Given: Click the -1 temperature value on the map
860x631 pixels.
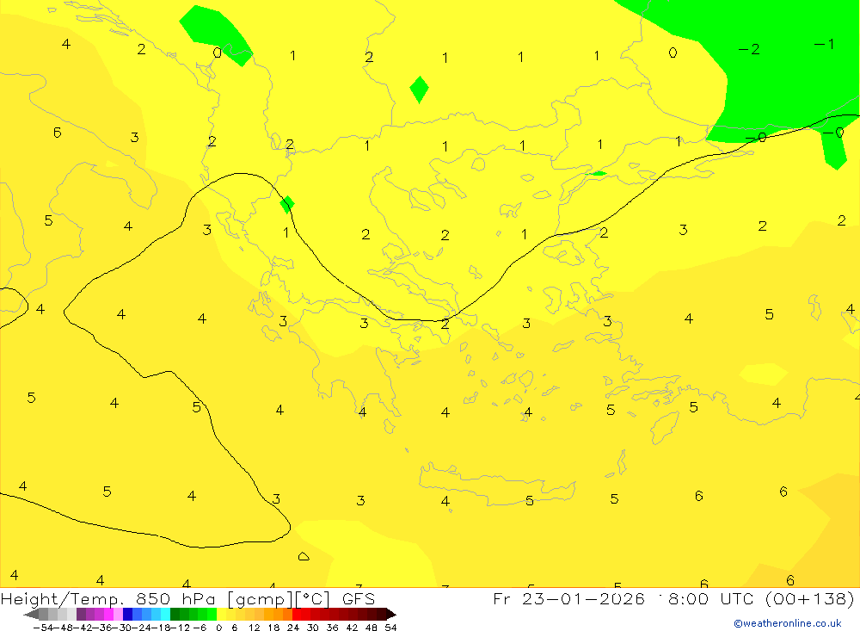Looking at the screenshot, I should pos(825,44).
